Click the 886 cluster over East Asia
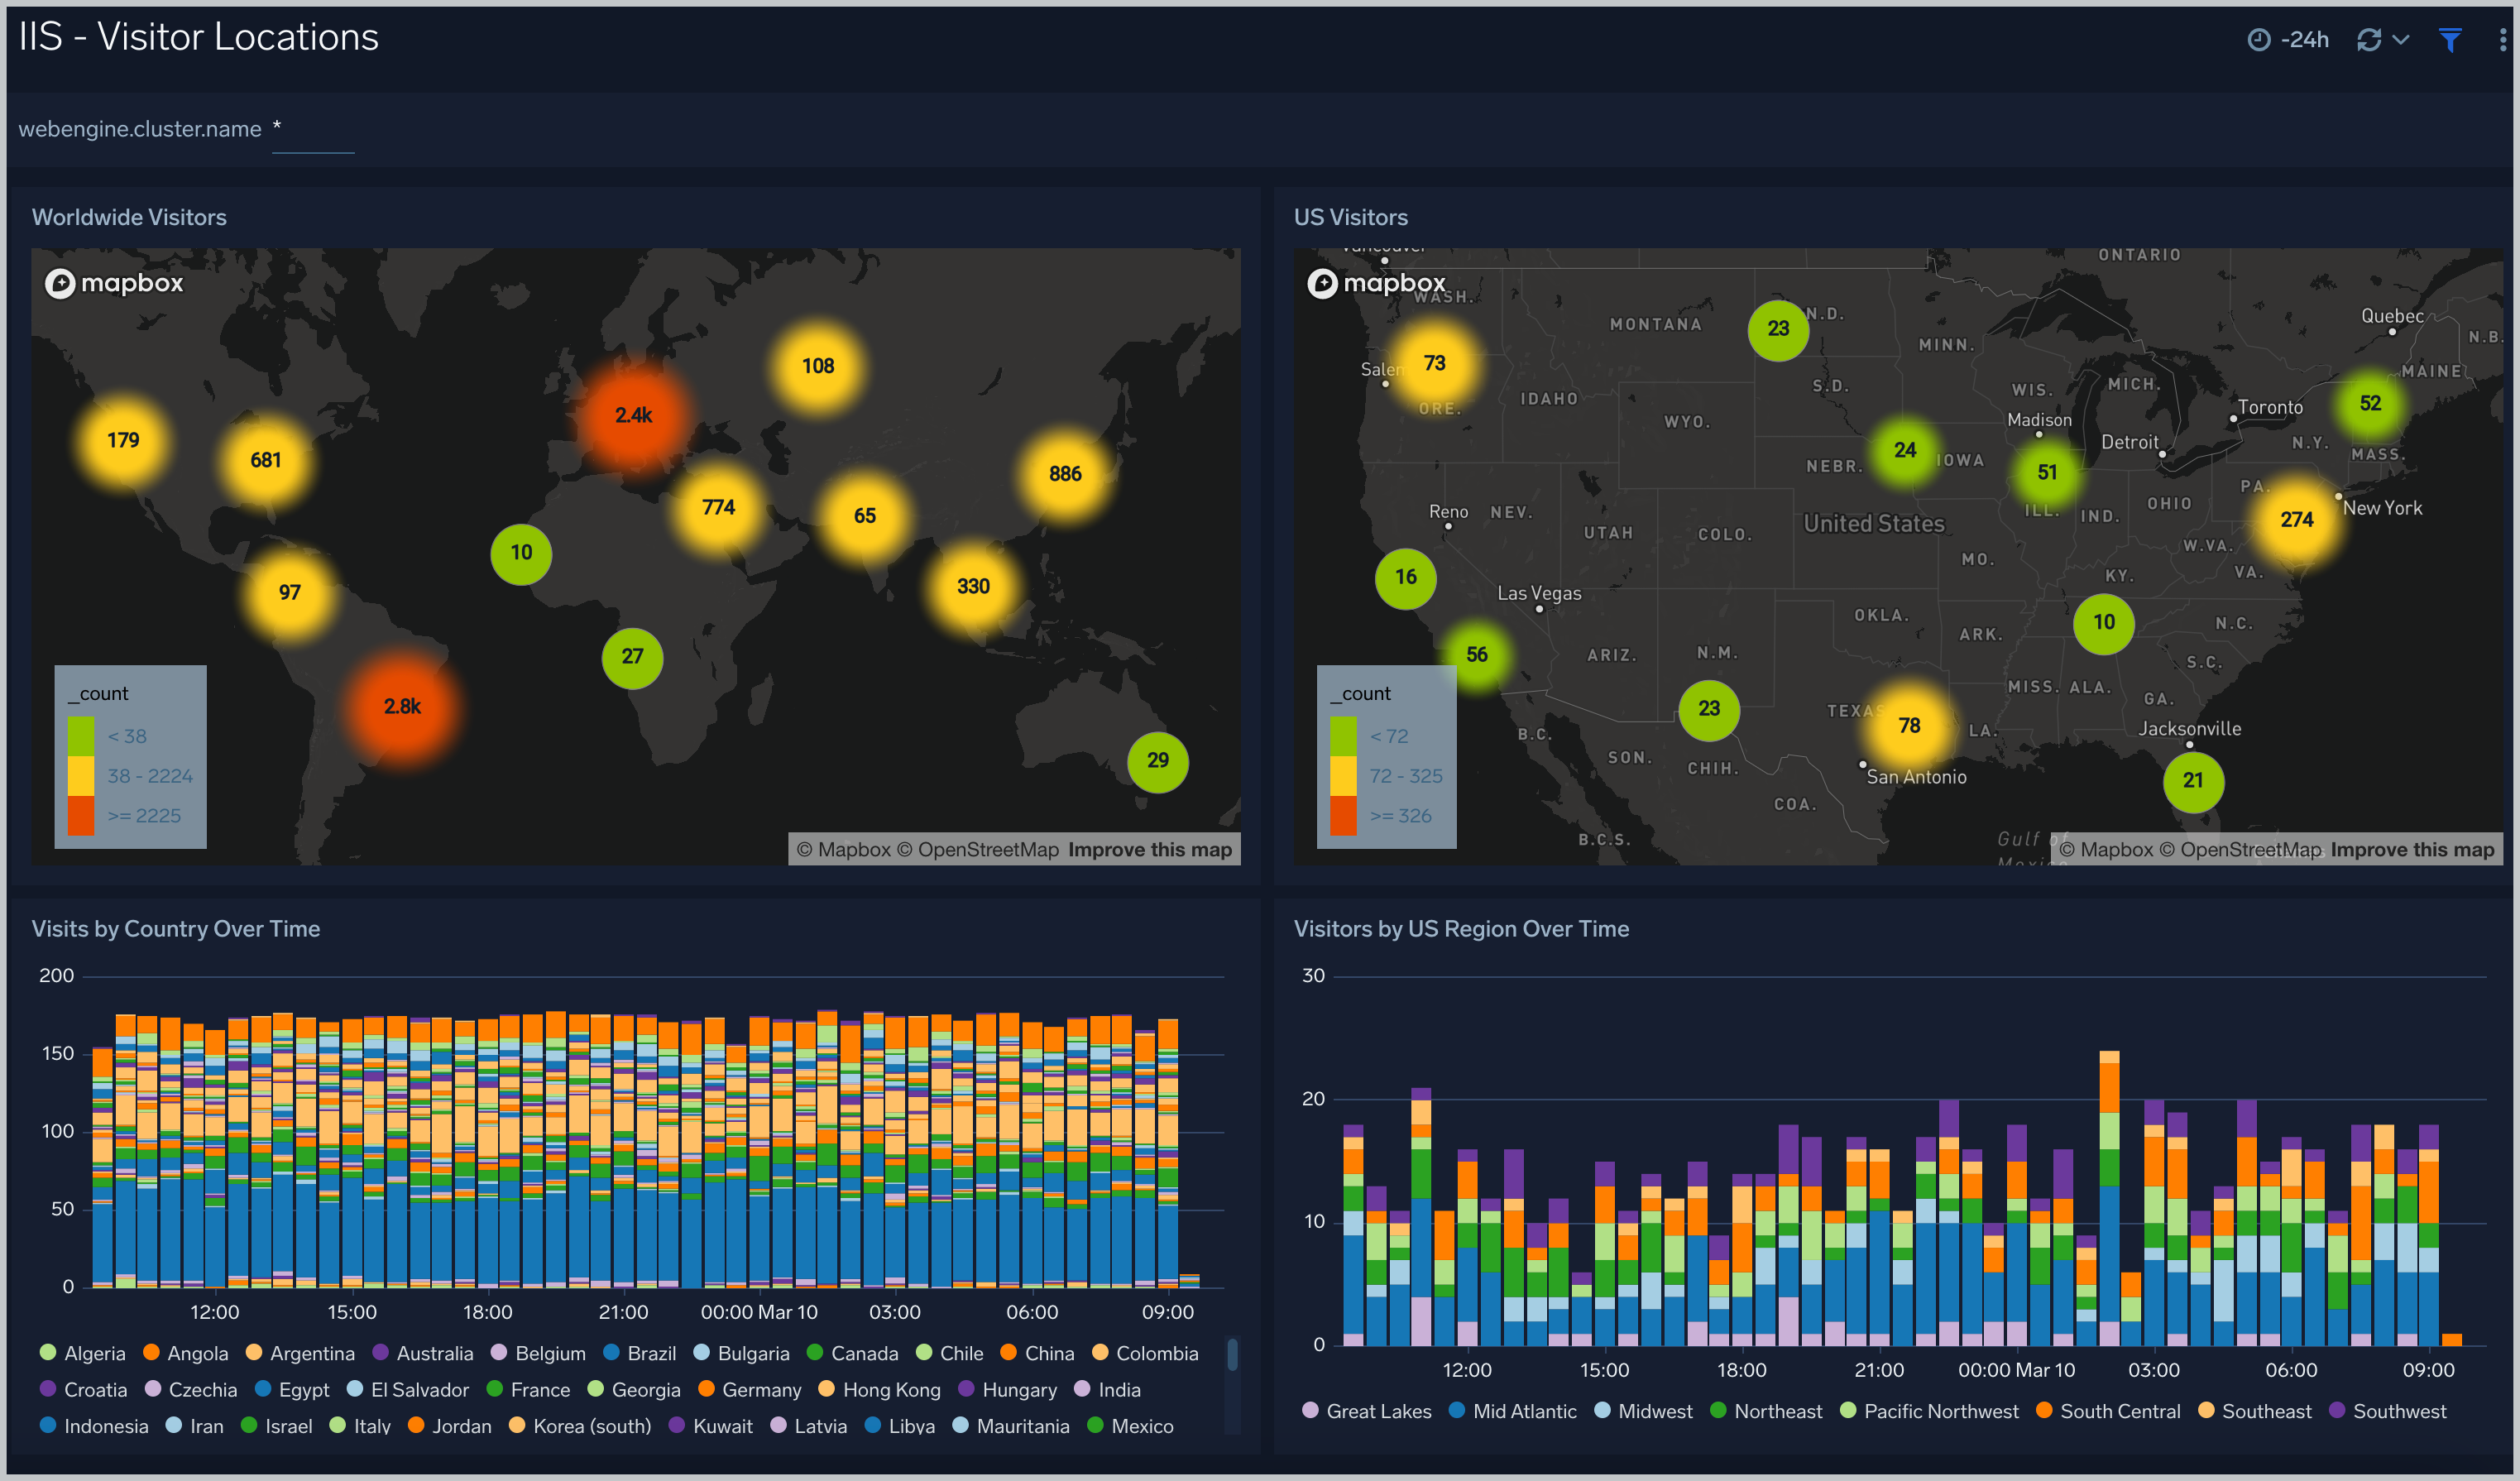The height and width of the screenshot is (1481, 2520). [1065, 474]
